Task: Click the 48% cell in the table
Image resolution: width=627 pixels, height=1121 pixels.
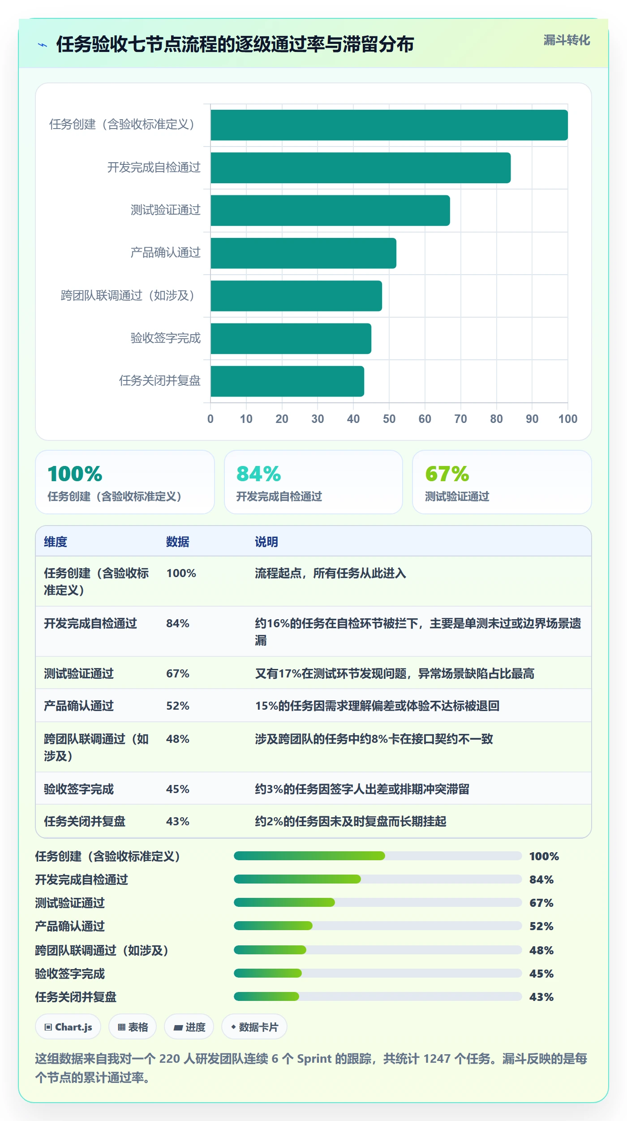Action: pos(178,739)
